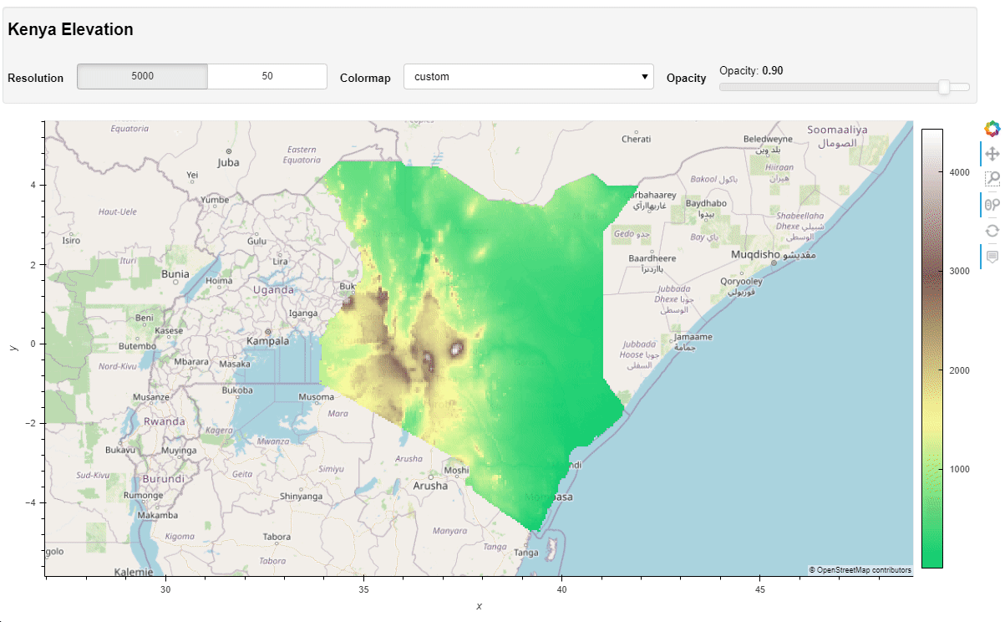This screenshot has width=1005, height=622.
Task: Click the Opacity slider track at its start
Action: click(x=723, y=87)
